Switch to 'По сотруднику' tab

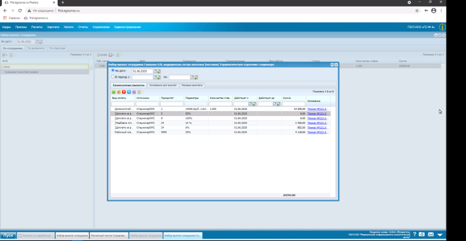[x=13, y=48]
